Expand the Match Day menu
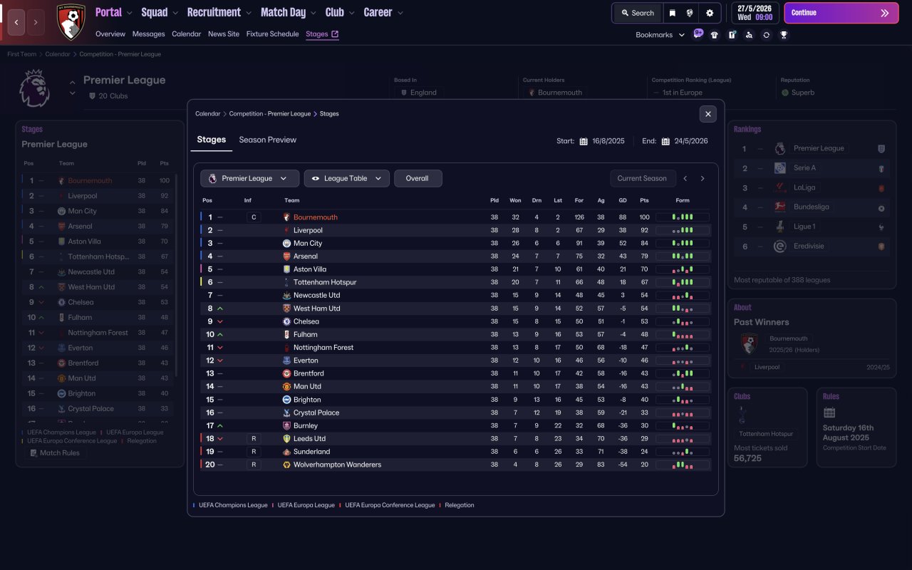Viewport: 912px width, 570px height. [x=289, y=12]
